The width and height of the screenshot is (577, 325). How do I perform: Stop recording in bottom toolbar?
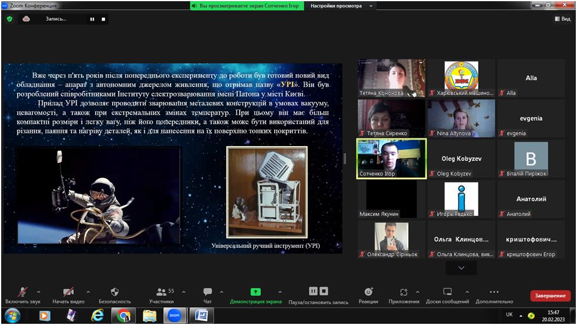point(324,291)
